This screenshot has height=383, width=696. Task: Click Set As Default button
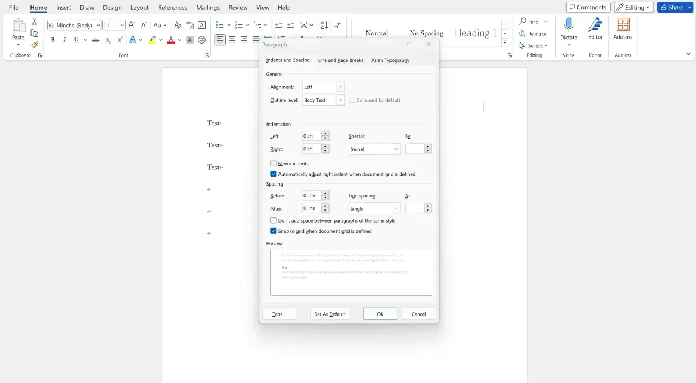[330, 314]
